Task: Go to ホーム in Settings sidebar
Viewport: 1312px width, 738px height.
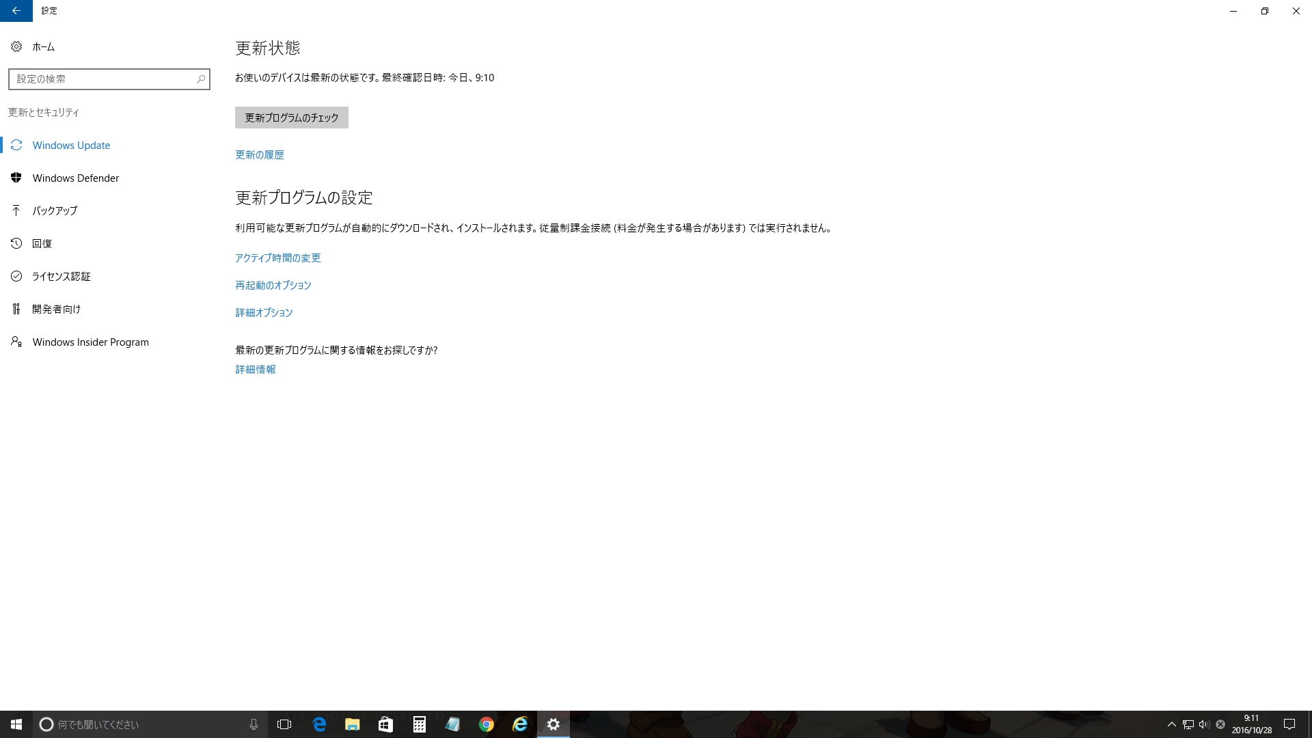Action: click(109, 46)
